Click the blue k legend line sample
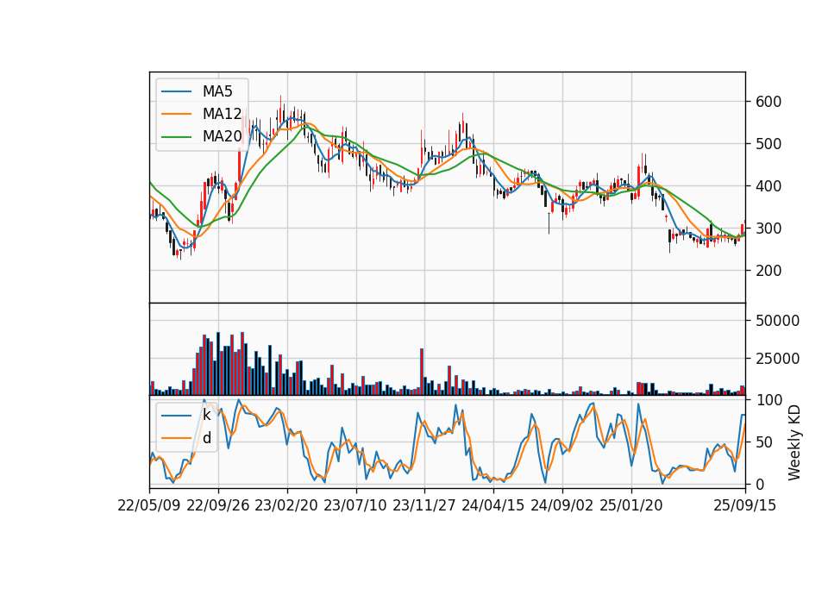 [176, 416]
